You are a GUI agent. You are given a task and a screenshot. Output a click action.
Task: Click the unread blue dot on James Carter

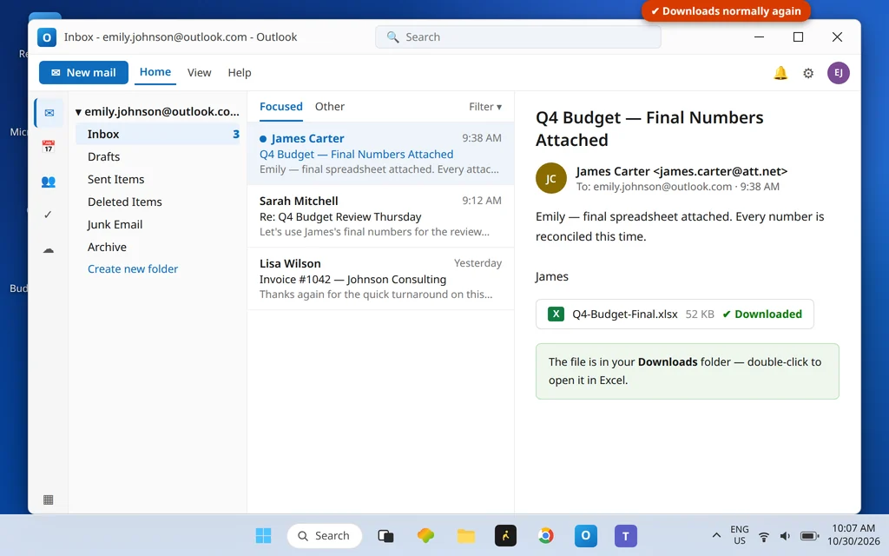263,139
